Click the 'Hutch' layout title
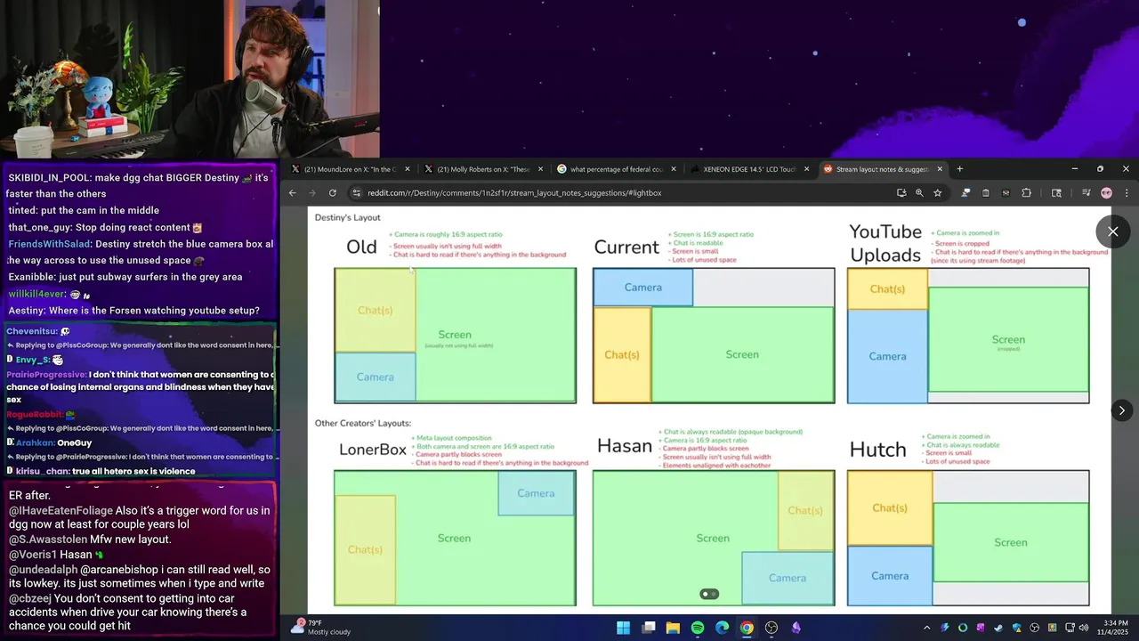The height and width of the screenshot is (641, 1139). pyautogui.click(x=877, y=450)
